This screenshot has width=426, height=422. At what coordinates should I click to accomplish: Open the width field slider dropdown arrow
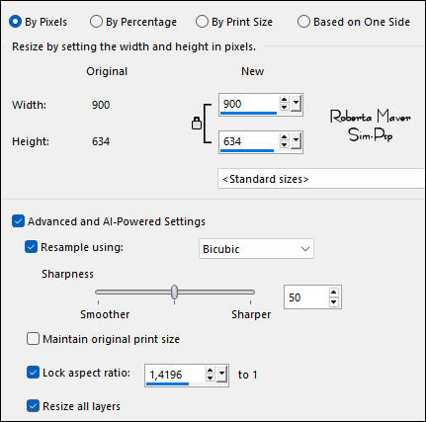click(x=296, y=103)
